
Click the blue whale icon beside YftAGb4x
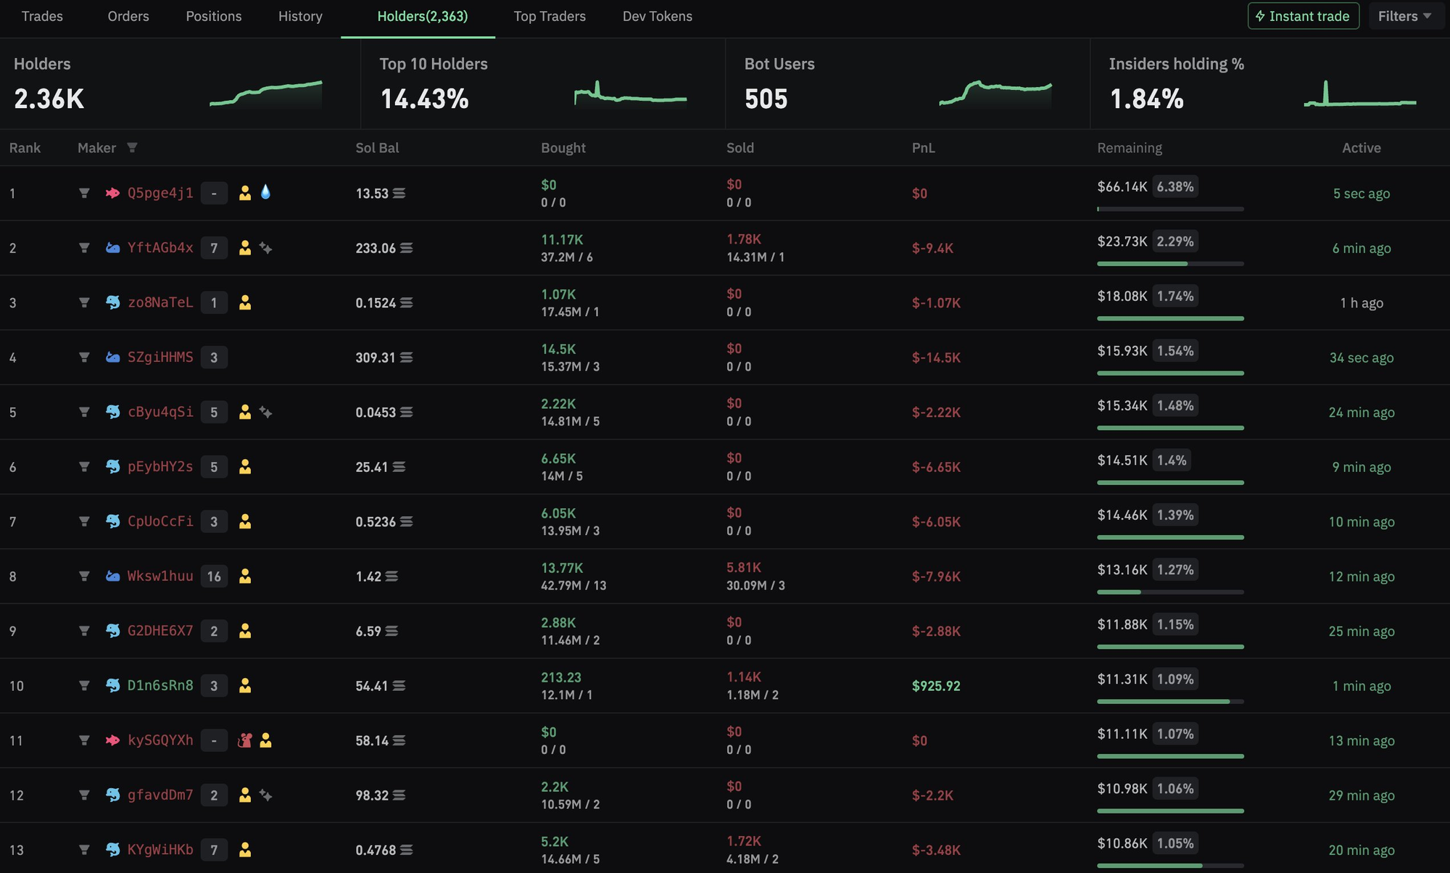112,247
